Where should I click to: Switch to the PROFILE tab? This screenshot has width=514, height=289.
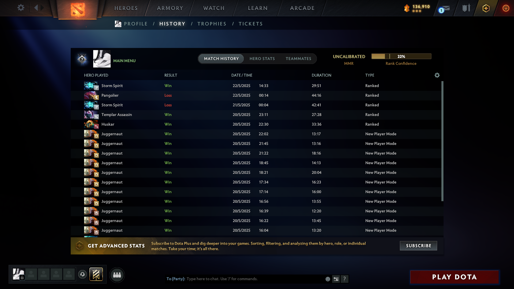pos(136,24)
